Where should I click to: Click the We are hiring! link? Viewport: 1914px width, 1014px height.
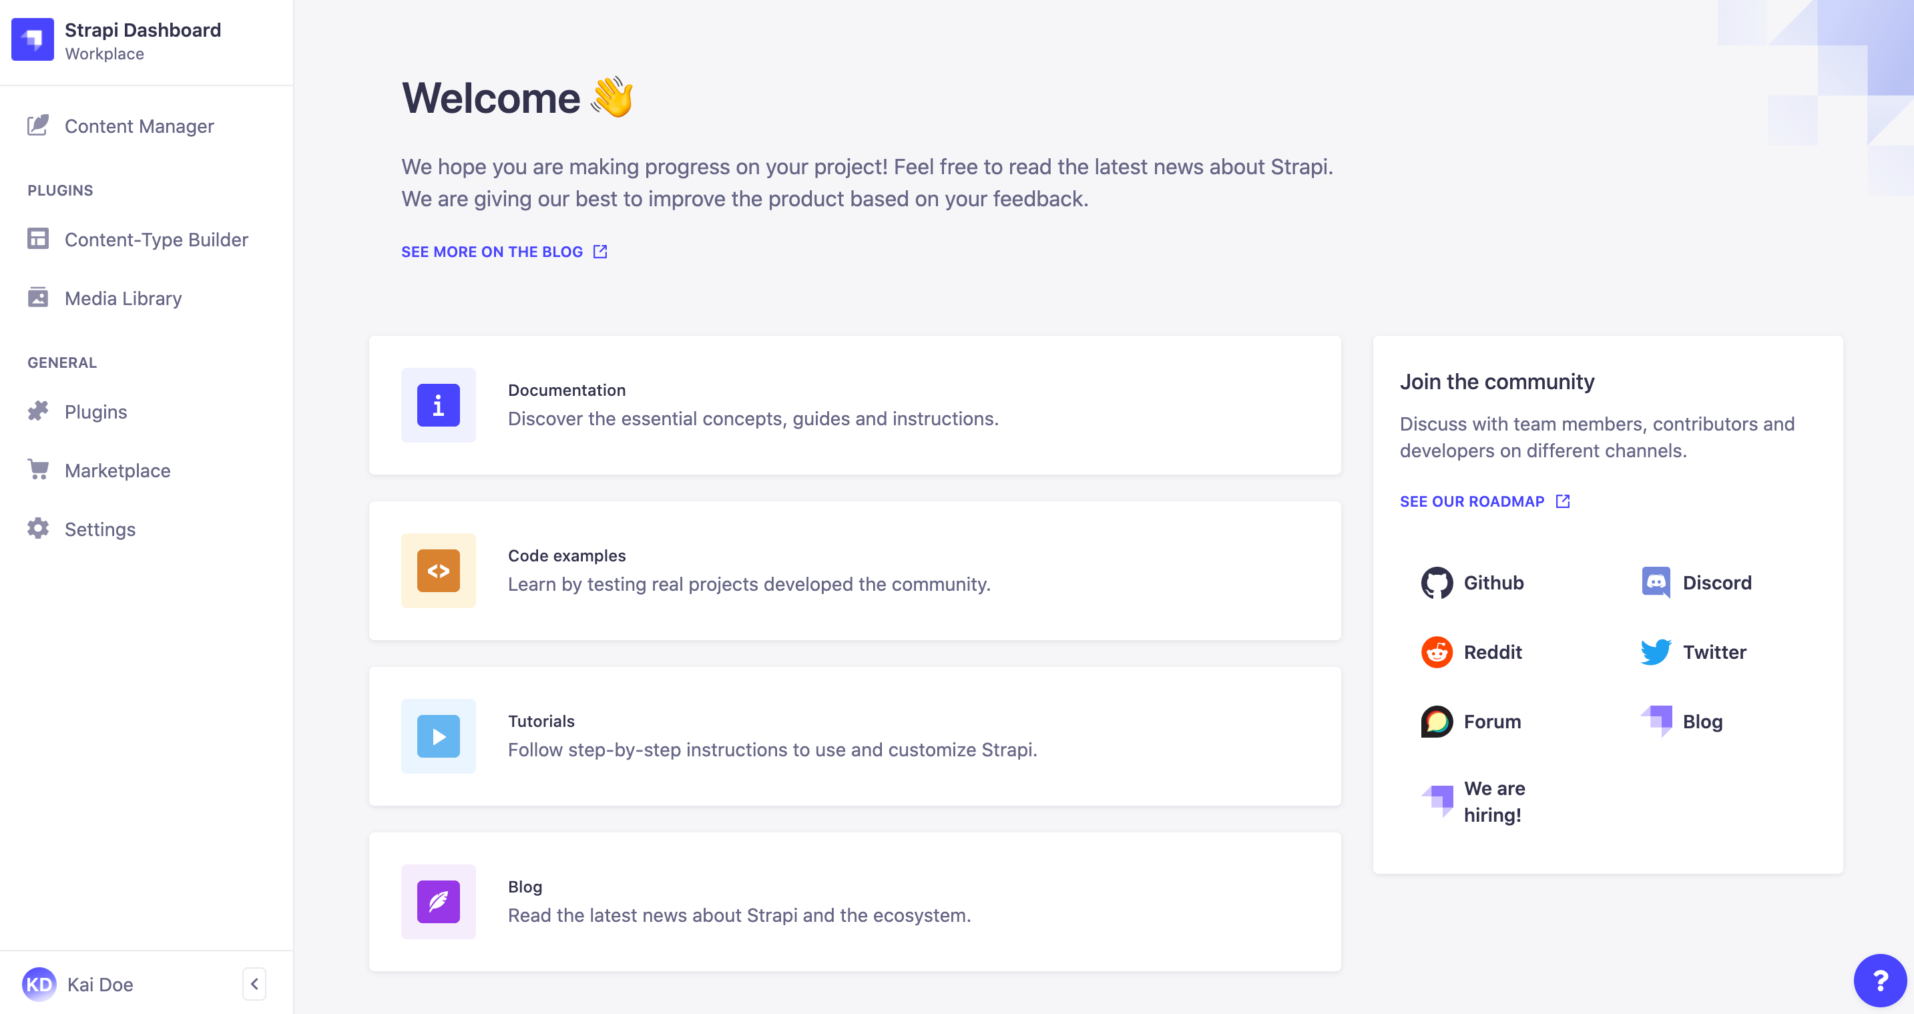tap(1494, 801)
